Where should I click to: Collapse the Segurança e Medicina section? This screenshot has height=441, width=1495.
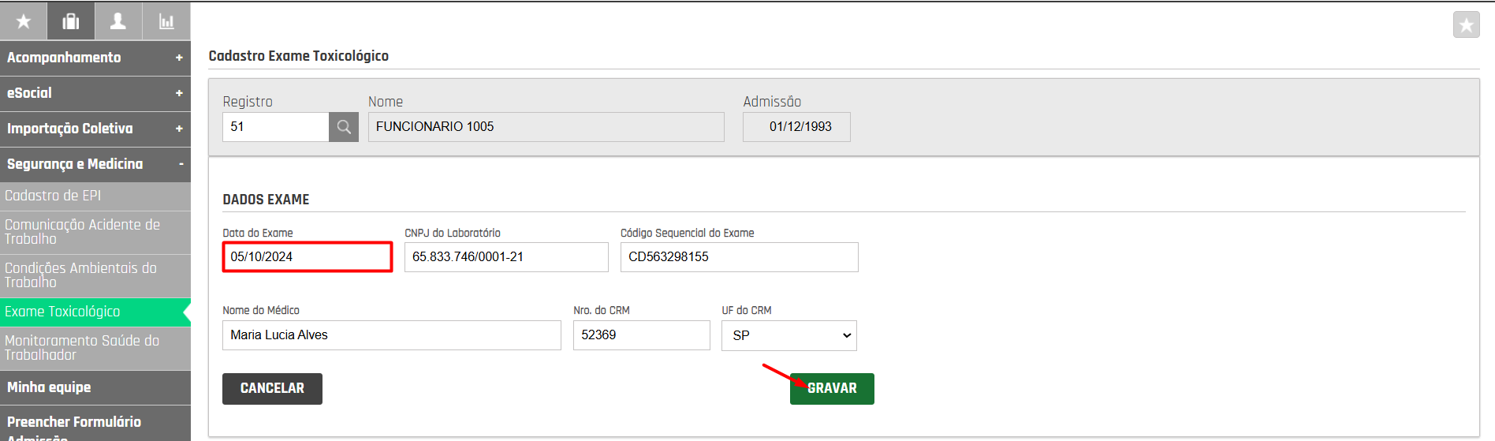pos(95,164)
